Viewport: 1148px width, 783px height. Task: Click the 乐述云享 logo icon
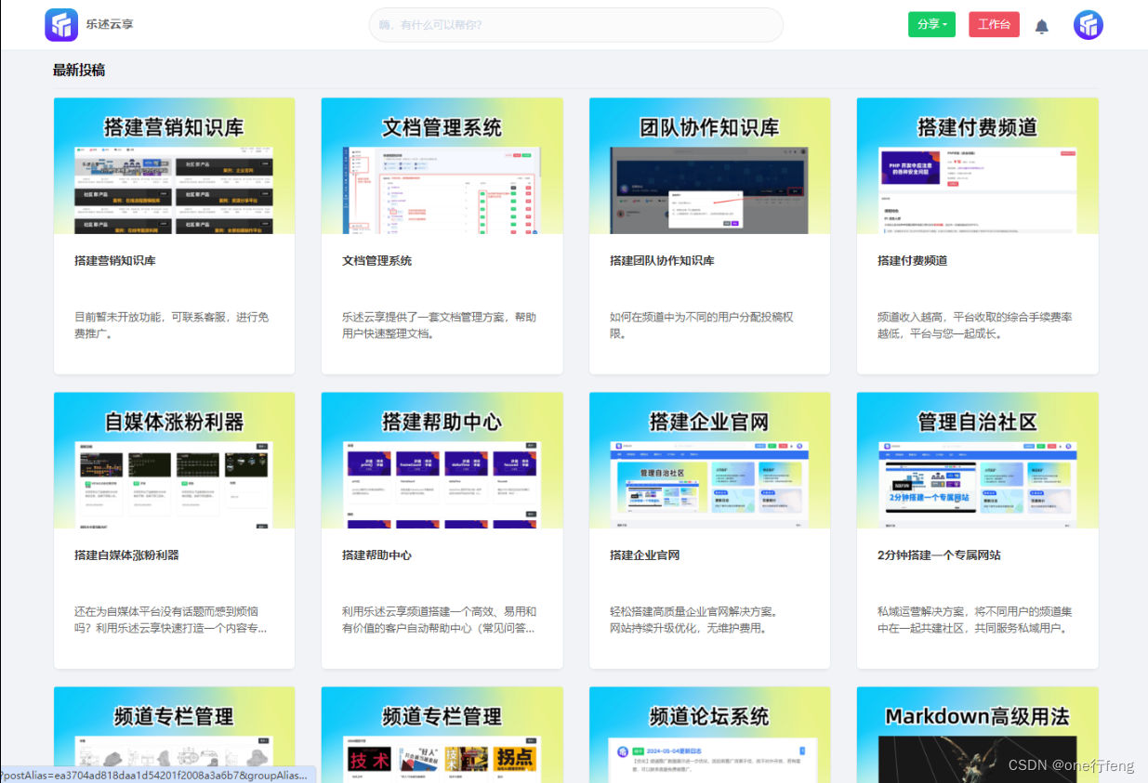click(61, 24)
